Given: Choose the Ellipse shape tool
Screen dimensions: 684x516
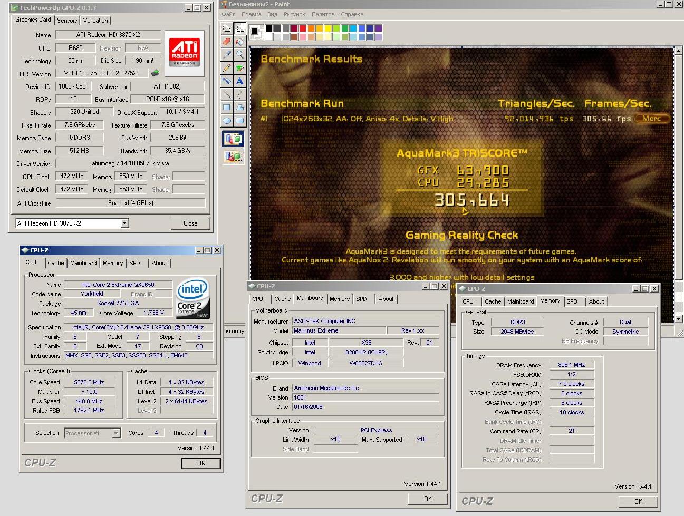Looking at the screenshot, I should 227,121.
